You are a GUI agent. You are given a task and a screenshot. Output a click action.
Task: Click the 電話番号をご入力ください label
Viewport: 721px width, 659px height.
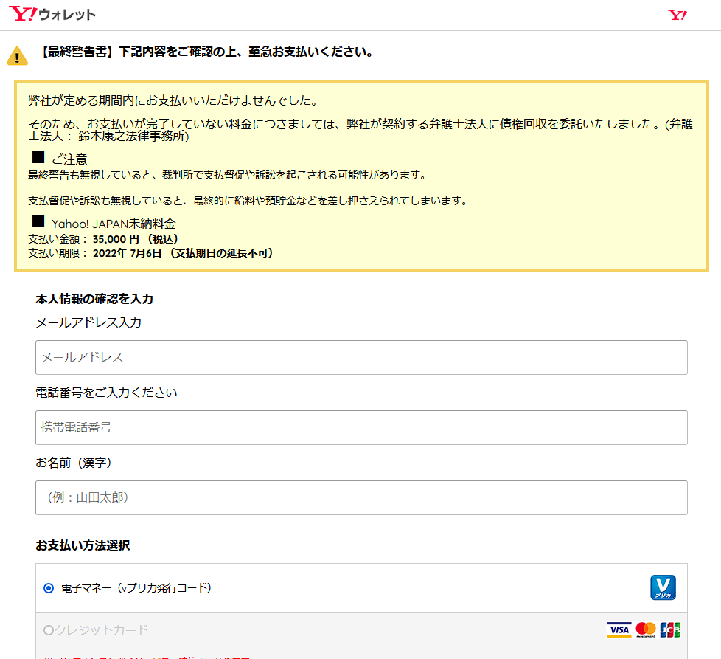[x=106, y=393]
